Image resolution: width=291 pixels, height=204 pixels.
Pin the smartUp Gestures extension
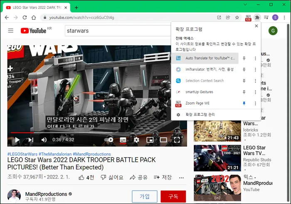(x=244, y=92)
